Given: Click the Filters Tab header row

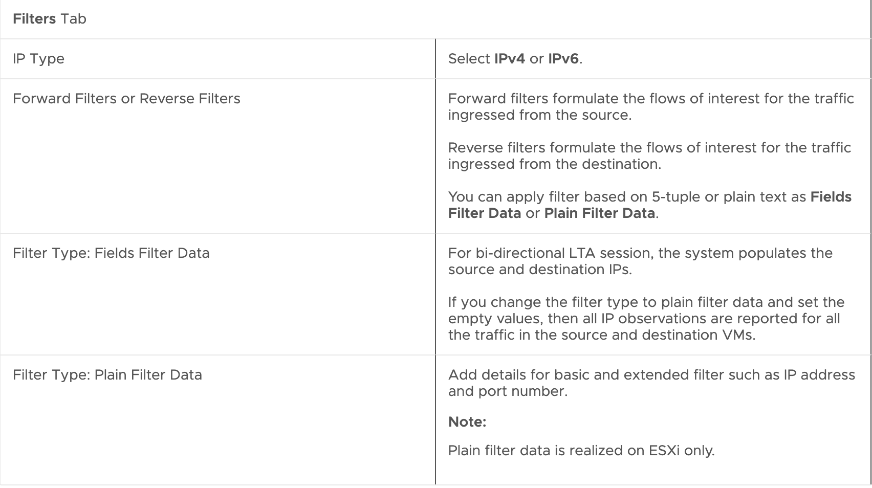Looking at the screenshot, I should coord(435,19).
